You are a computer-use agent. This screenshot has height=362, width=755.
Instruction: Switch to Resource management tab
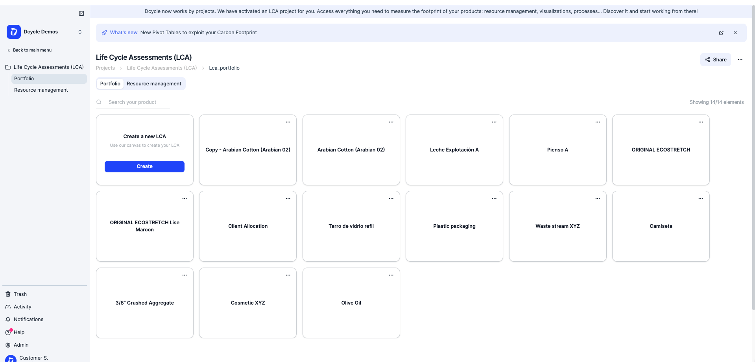tap(154, 84)
